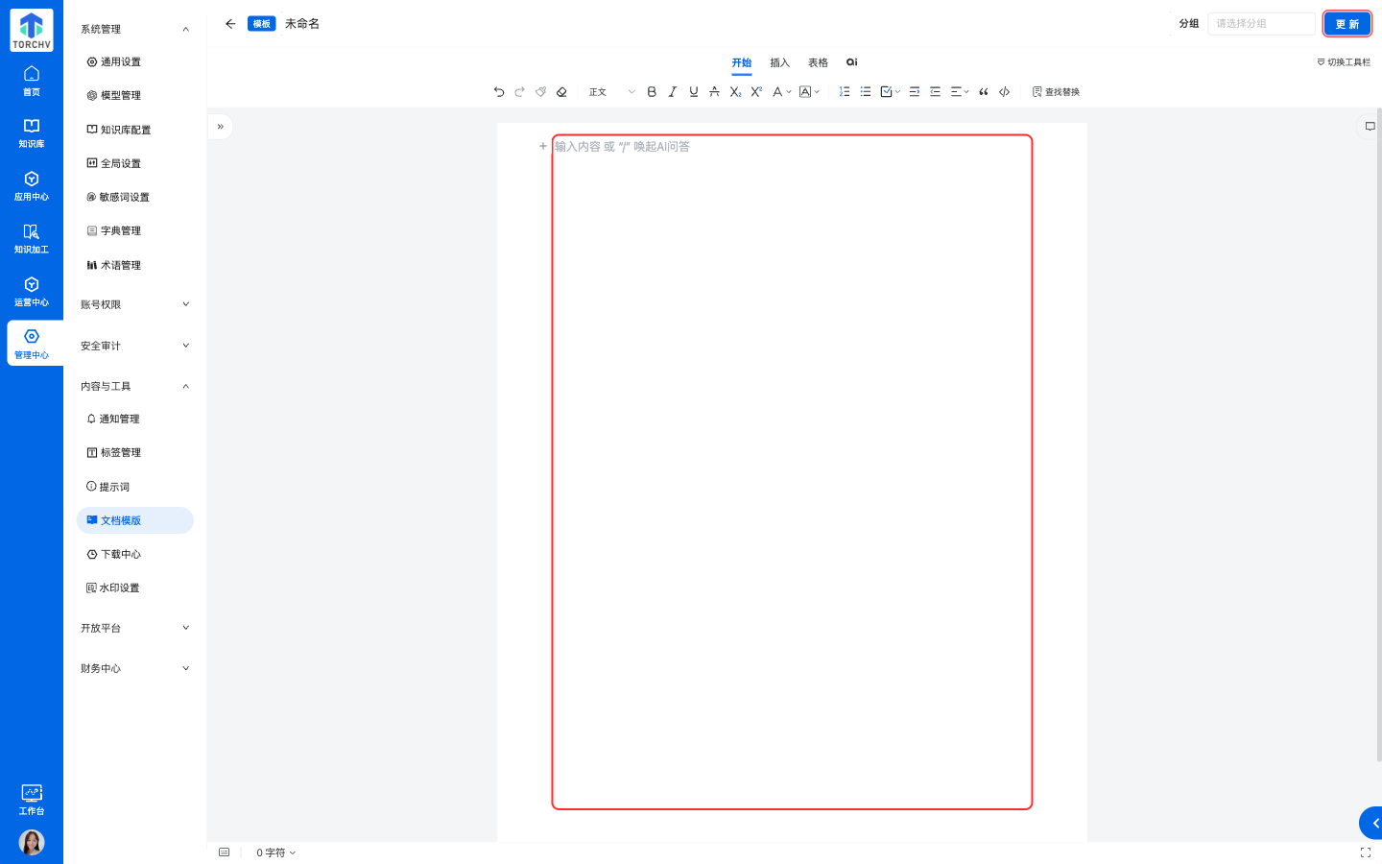1382x864 pixels.
Task: Switch to the 插入 tab
Action: [779, 62]
